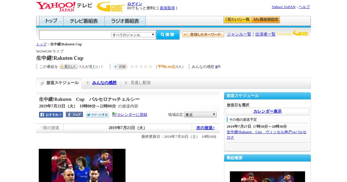
Task: Open the テレビ番組表 tab
Action: pyautogui.click(x=84, y=21)
